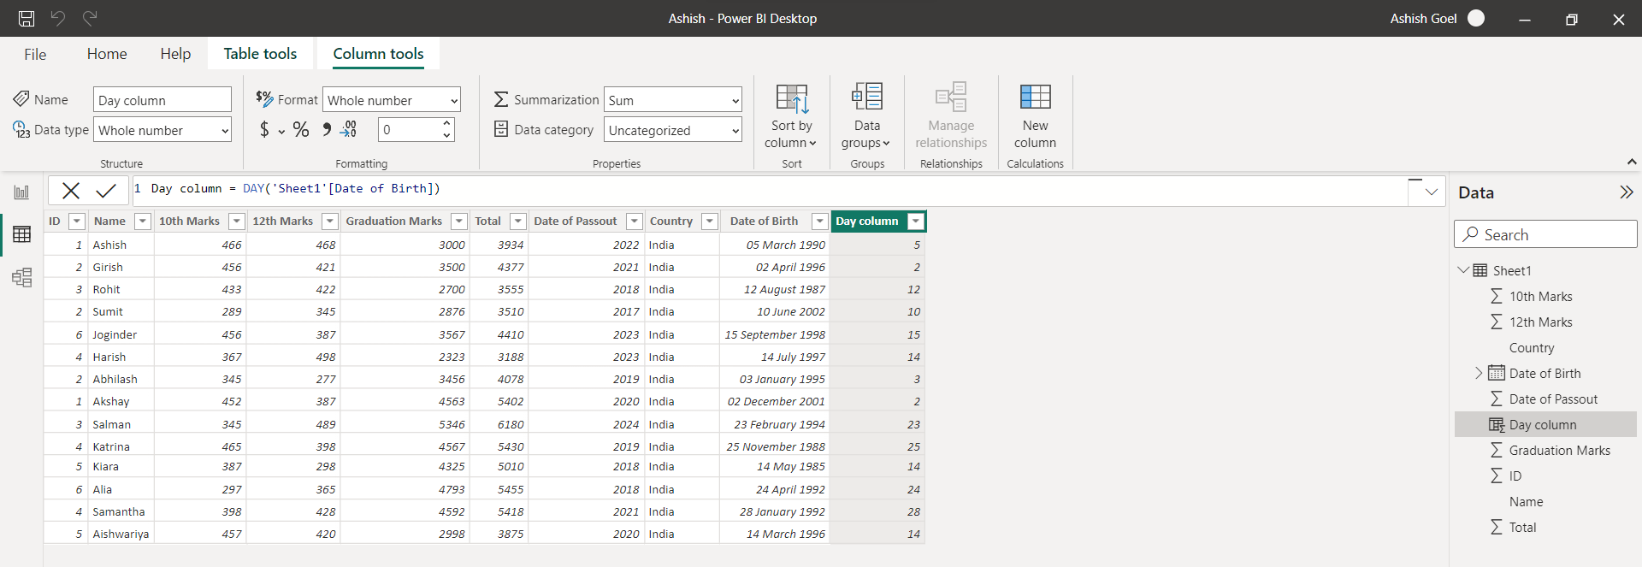Open the File menu

pyautogui.click(x=35, y=54)
